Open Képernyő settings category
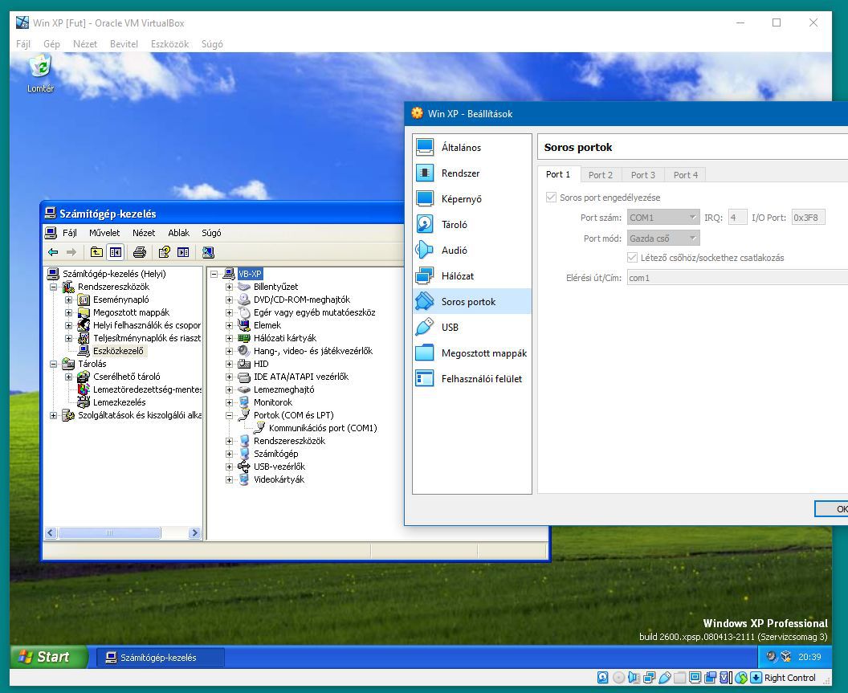This screenshot has width=848, height=693. click(x=471, y=198)
